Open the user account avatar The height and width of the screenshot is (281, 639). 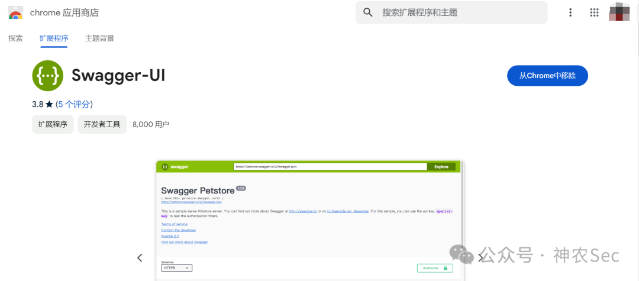point(619,12)
